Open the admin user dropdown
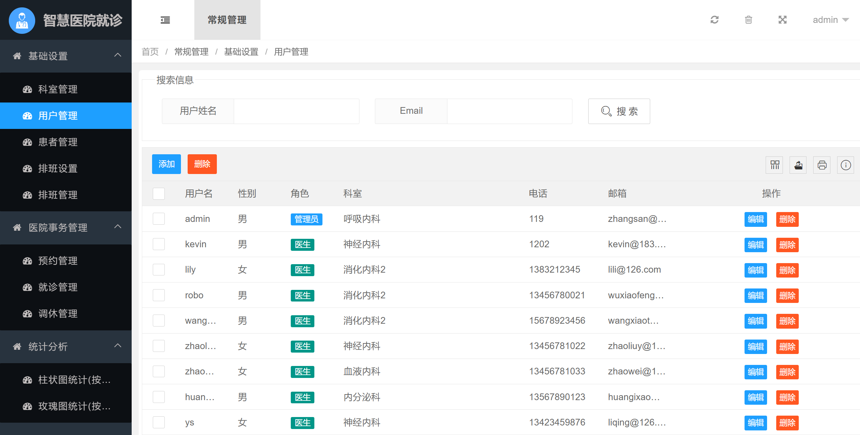860x435 pixels. coord(830,20)
